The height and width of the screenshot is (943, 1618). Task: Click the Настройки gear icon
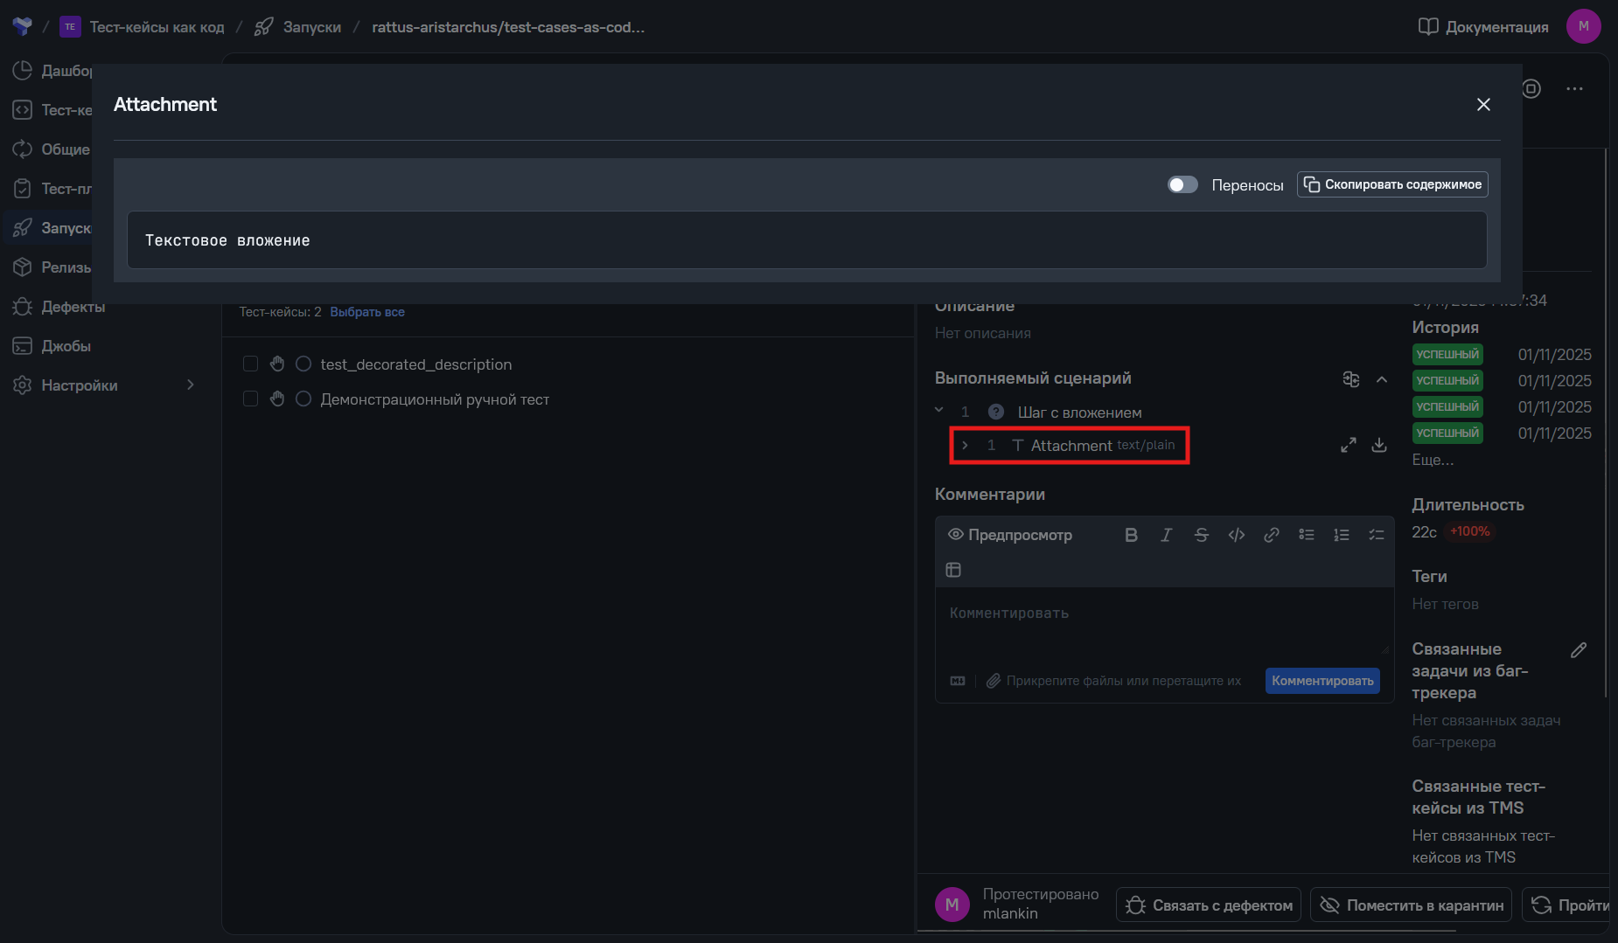pyautogui.click(x=23, y=385)
